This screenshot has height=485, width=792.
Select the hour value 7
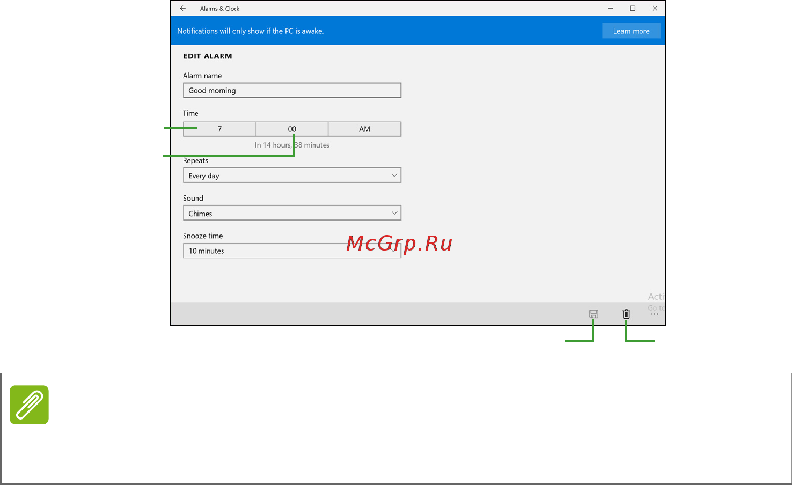click(x=219, y=129)
